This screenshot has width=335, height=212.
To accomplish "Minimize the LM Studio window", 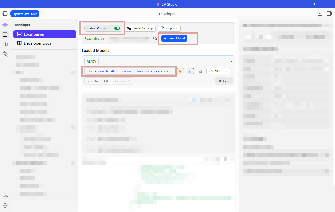I will tap(303, 4).
